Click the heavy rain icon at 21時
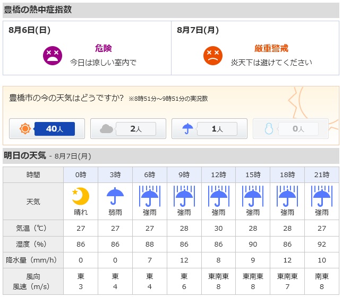The width and height of the screenshot is (342, 297). pos(322,196)
